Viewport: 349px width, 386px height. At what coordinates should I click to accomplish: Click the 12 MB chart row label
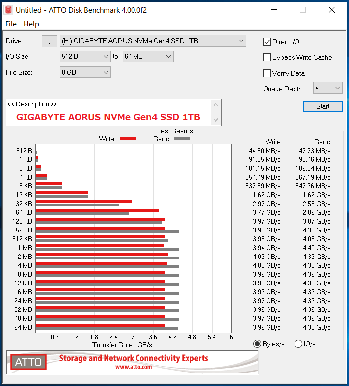coord(23,283)
